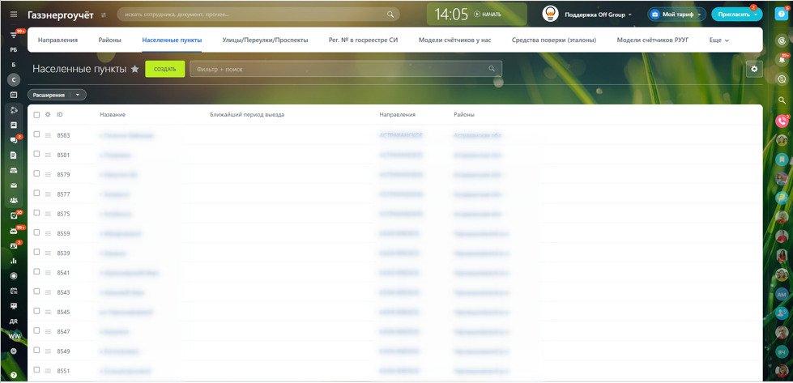Open the calendar icon in left sidebar
Screen dimensions: 793x383
(x=14, y=95)
